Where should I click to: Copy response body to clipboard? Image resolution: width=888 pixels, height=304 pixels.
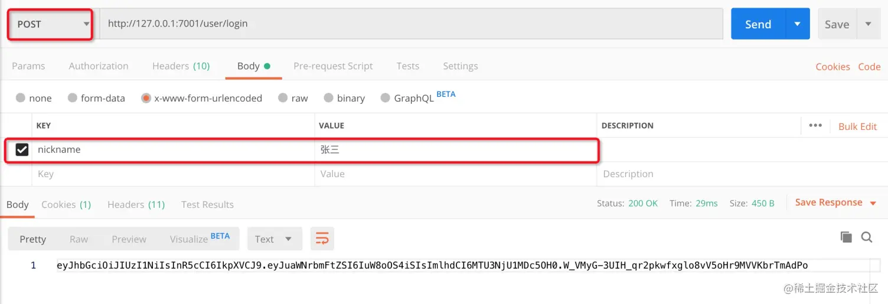click(x=846, y=237)
